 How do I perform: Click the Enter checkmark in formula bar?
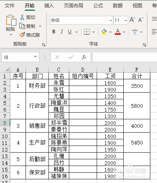[71, 57]
